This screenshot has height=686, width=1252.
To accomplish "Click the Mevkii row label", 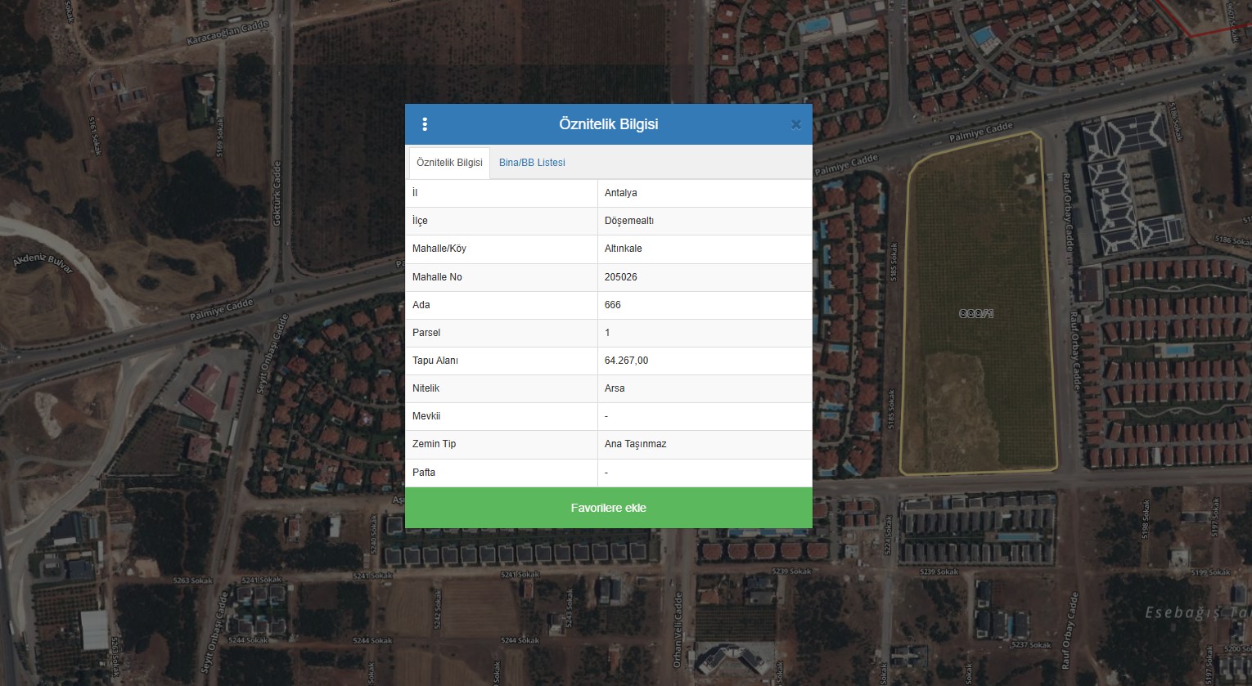I will tap(426, 416).
